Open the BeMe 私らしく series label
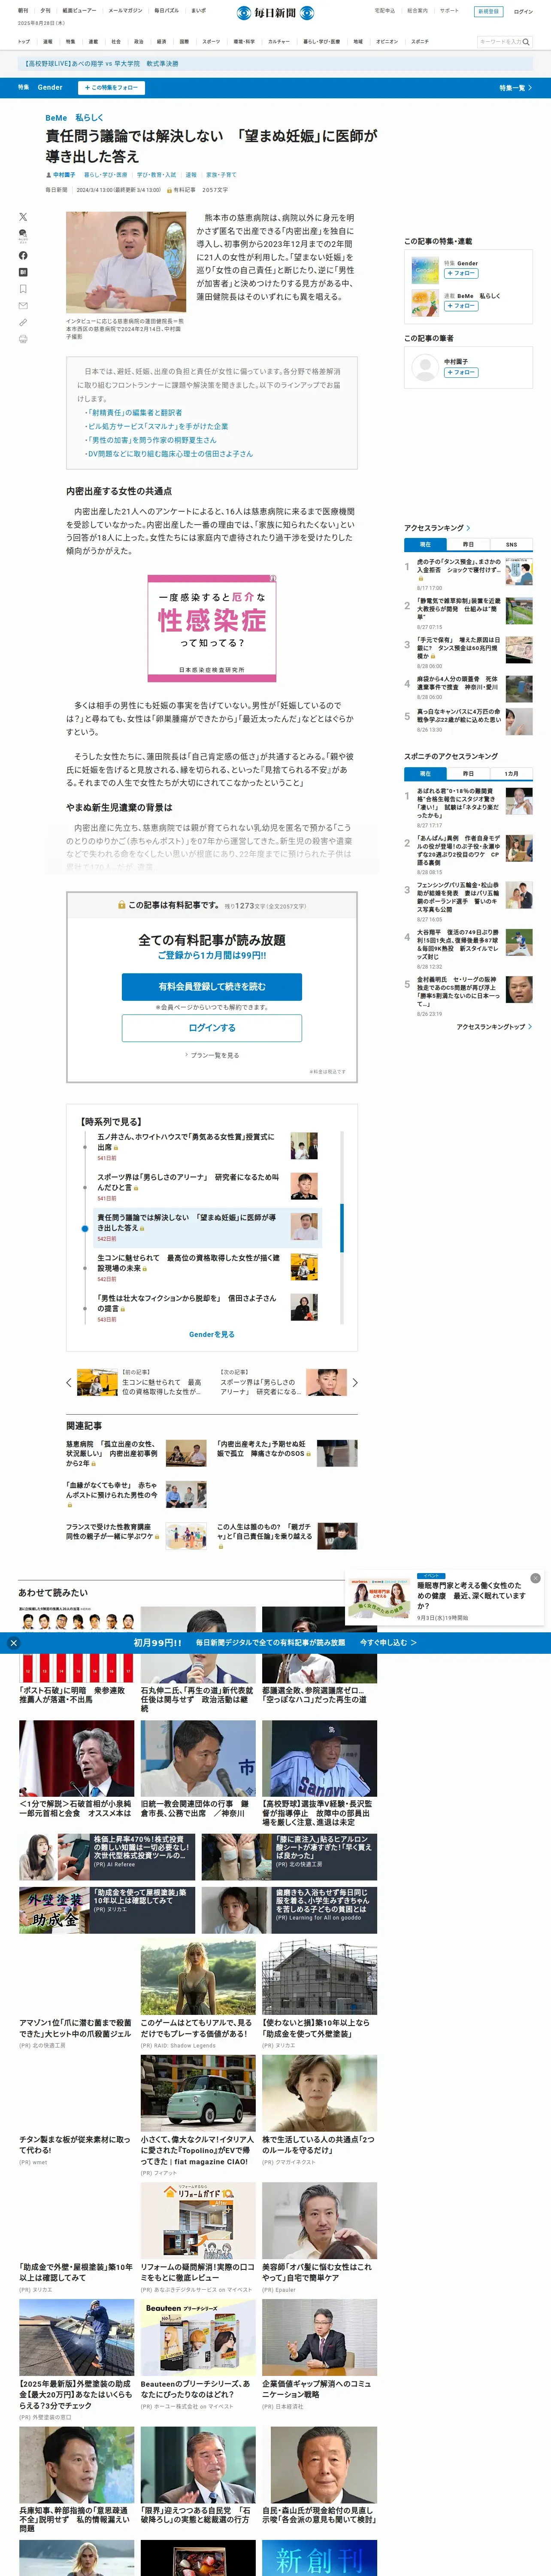Viewport: 551px width, 2576px height. click(x=74, y=118)
